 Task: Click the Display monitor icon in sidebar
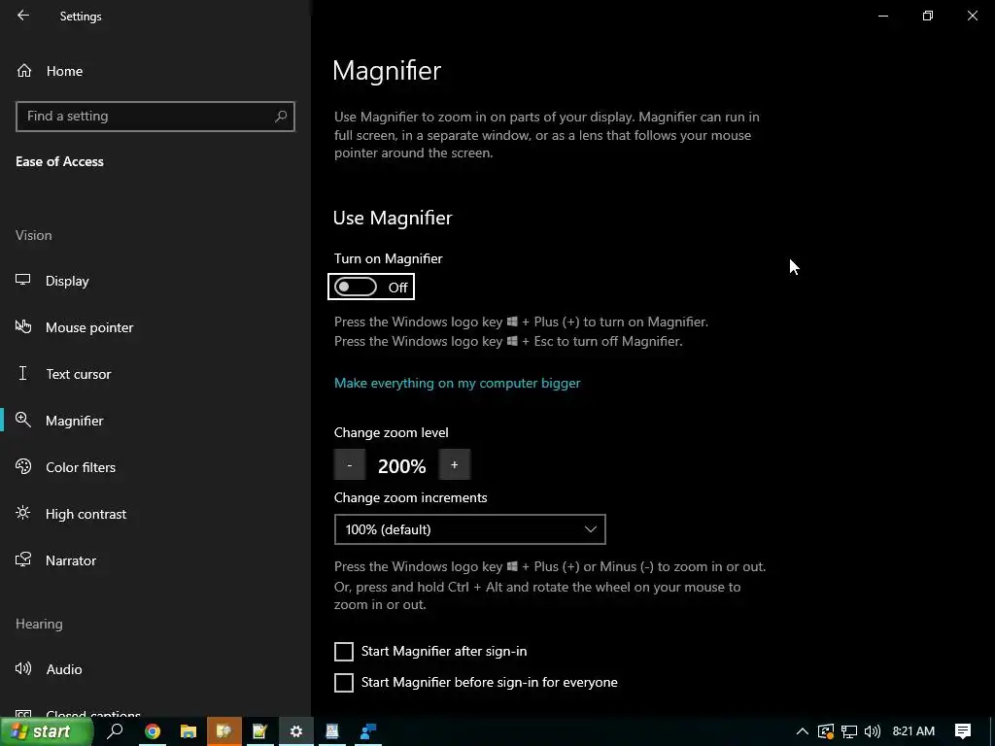pos(23,280)
